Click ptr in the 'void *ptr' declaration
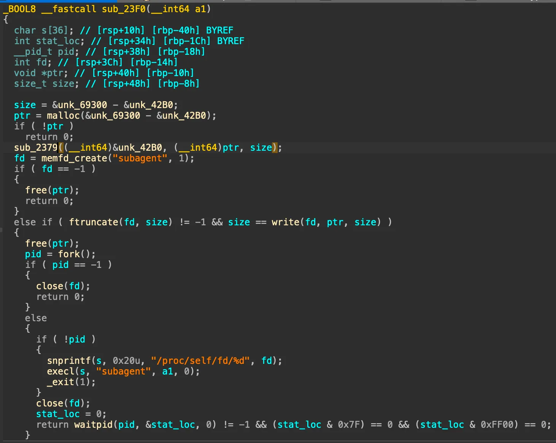556x443 pixels. (55, 73)
